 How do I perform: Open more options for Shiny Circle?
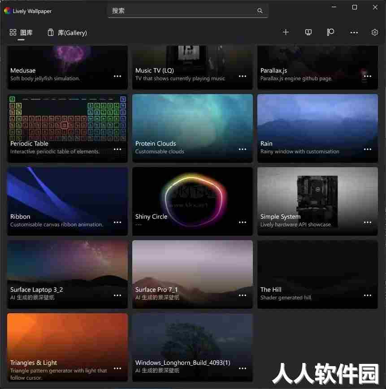pos(243,222)
